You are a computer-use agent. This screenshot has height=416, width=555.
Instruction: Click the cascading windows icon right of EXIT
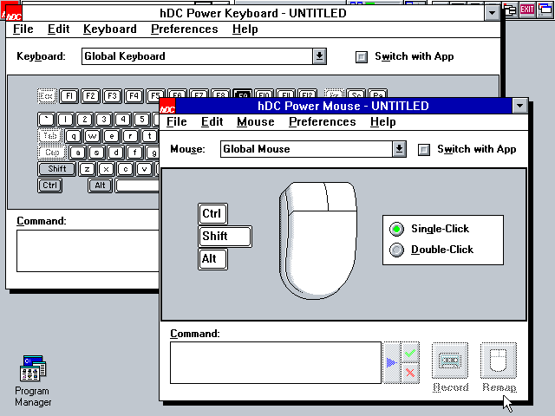point(545,10)
